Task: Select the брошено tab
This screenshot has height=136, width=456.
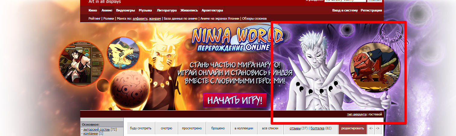Action: [x=218, y=128]
